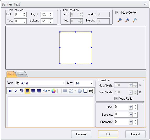This screenshot has height=140, width=150.
Task: Toggle Bold text formatting
Action: [10, 91]
